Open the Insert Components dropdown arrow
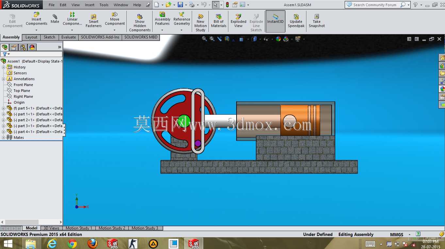 click(x=37, y=30)
